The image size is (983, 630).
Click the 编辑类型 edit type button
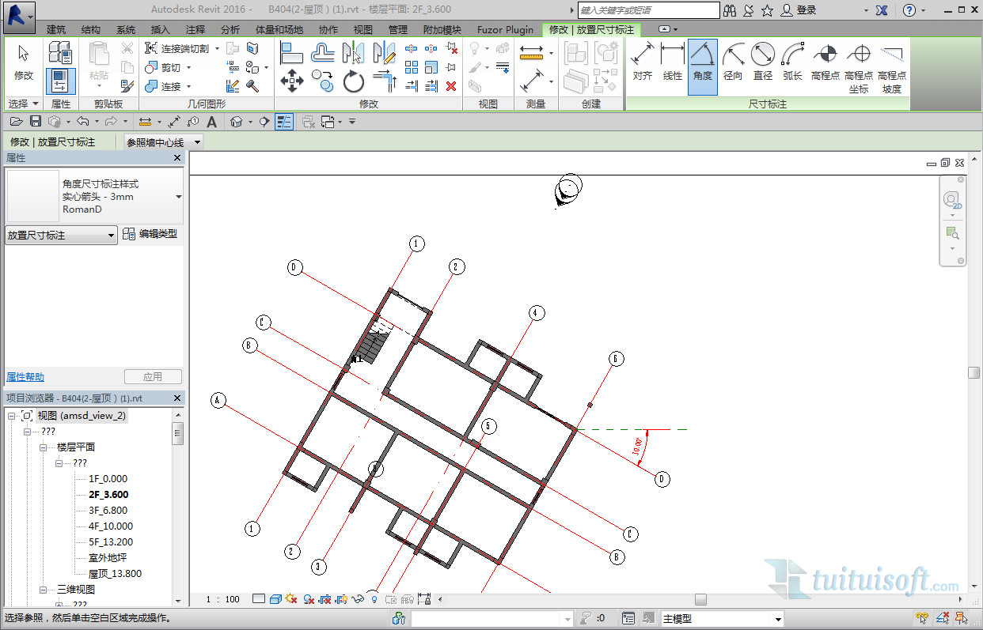pos(150,234)
